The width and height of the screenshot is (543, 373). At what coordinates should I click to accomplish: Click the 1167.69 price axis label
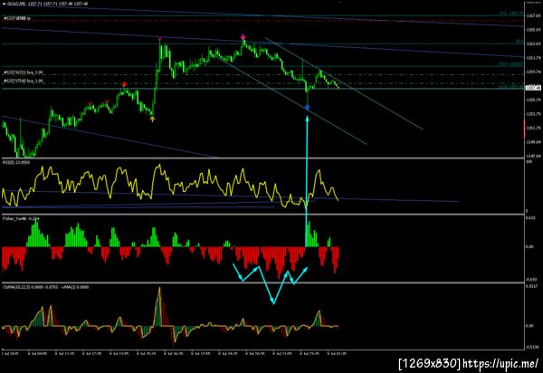point(534,15)
